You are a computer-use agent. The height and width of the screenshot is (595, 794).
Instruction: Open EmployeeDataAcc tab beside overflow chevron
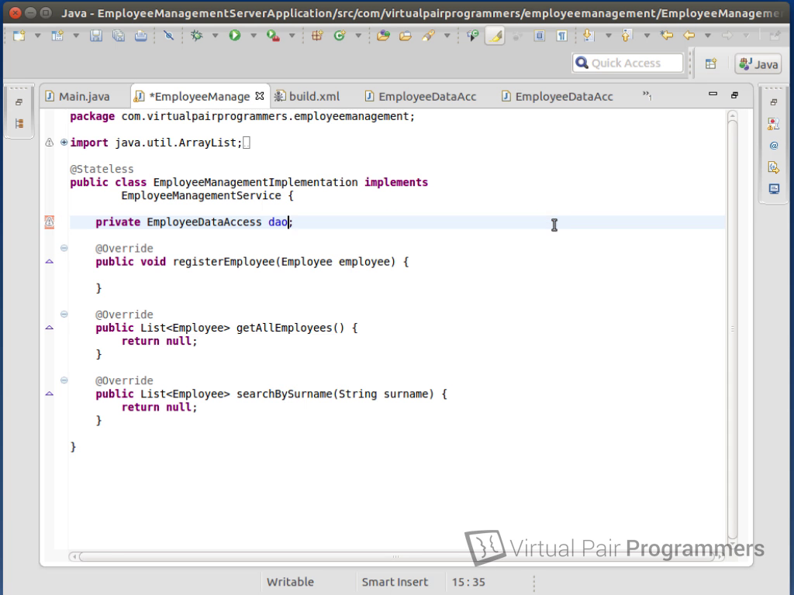coord(558,96)
